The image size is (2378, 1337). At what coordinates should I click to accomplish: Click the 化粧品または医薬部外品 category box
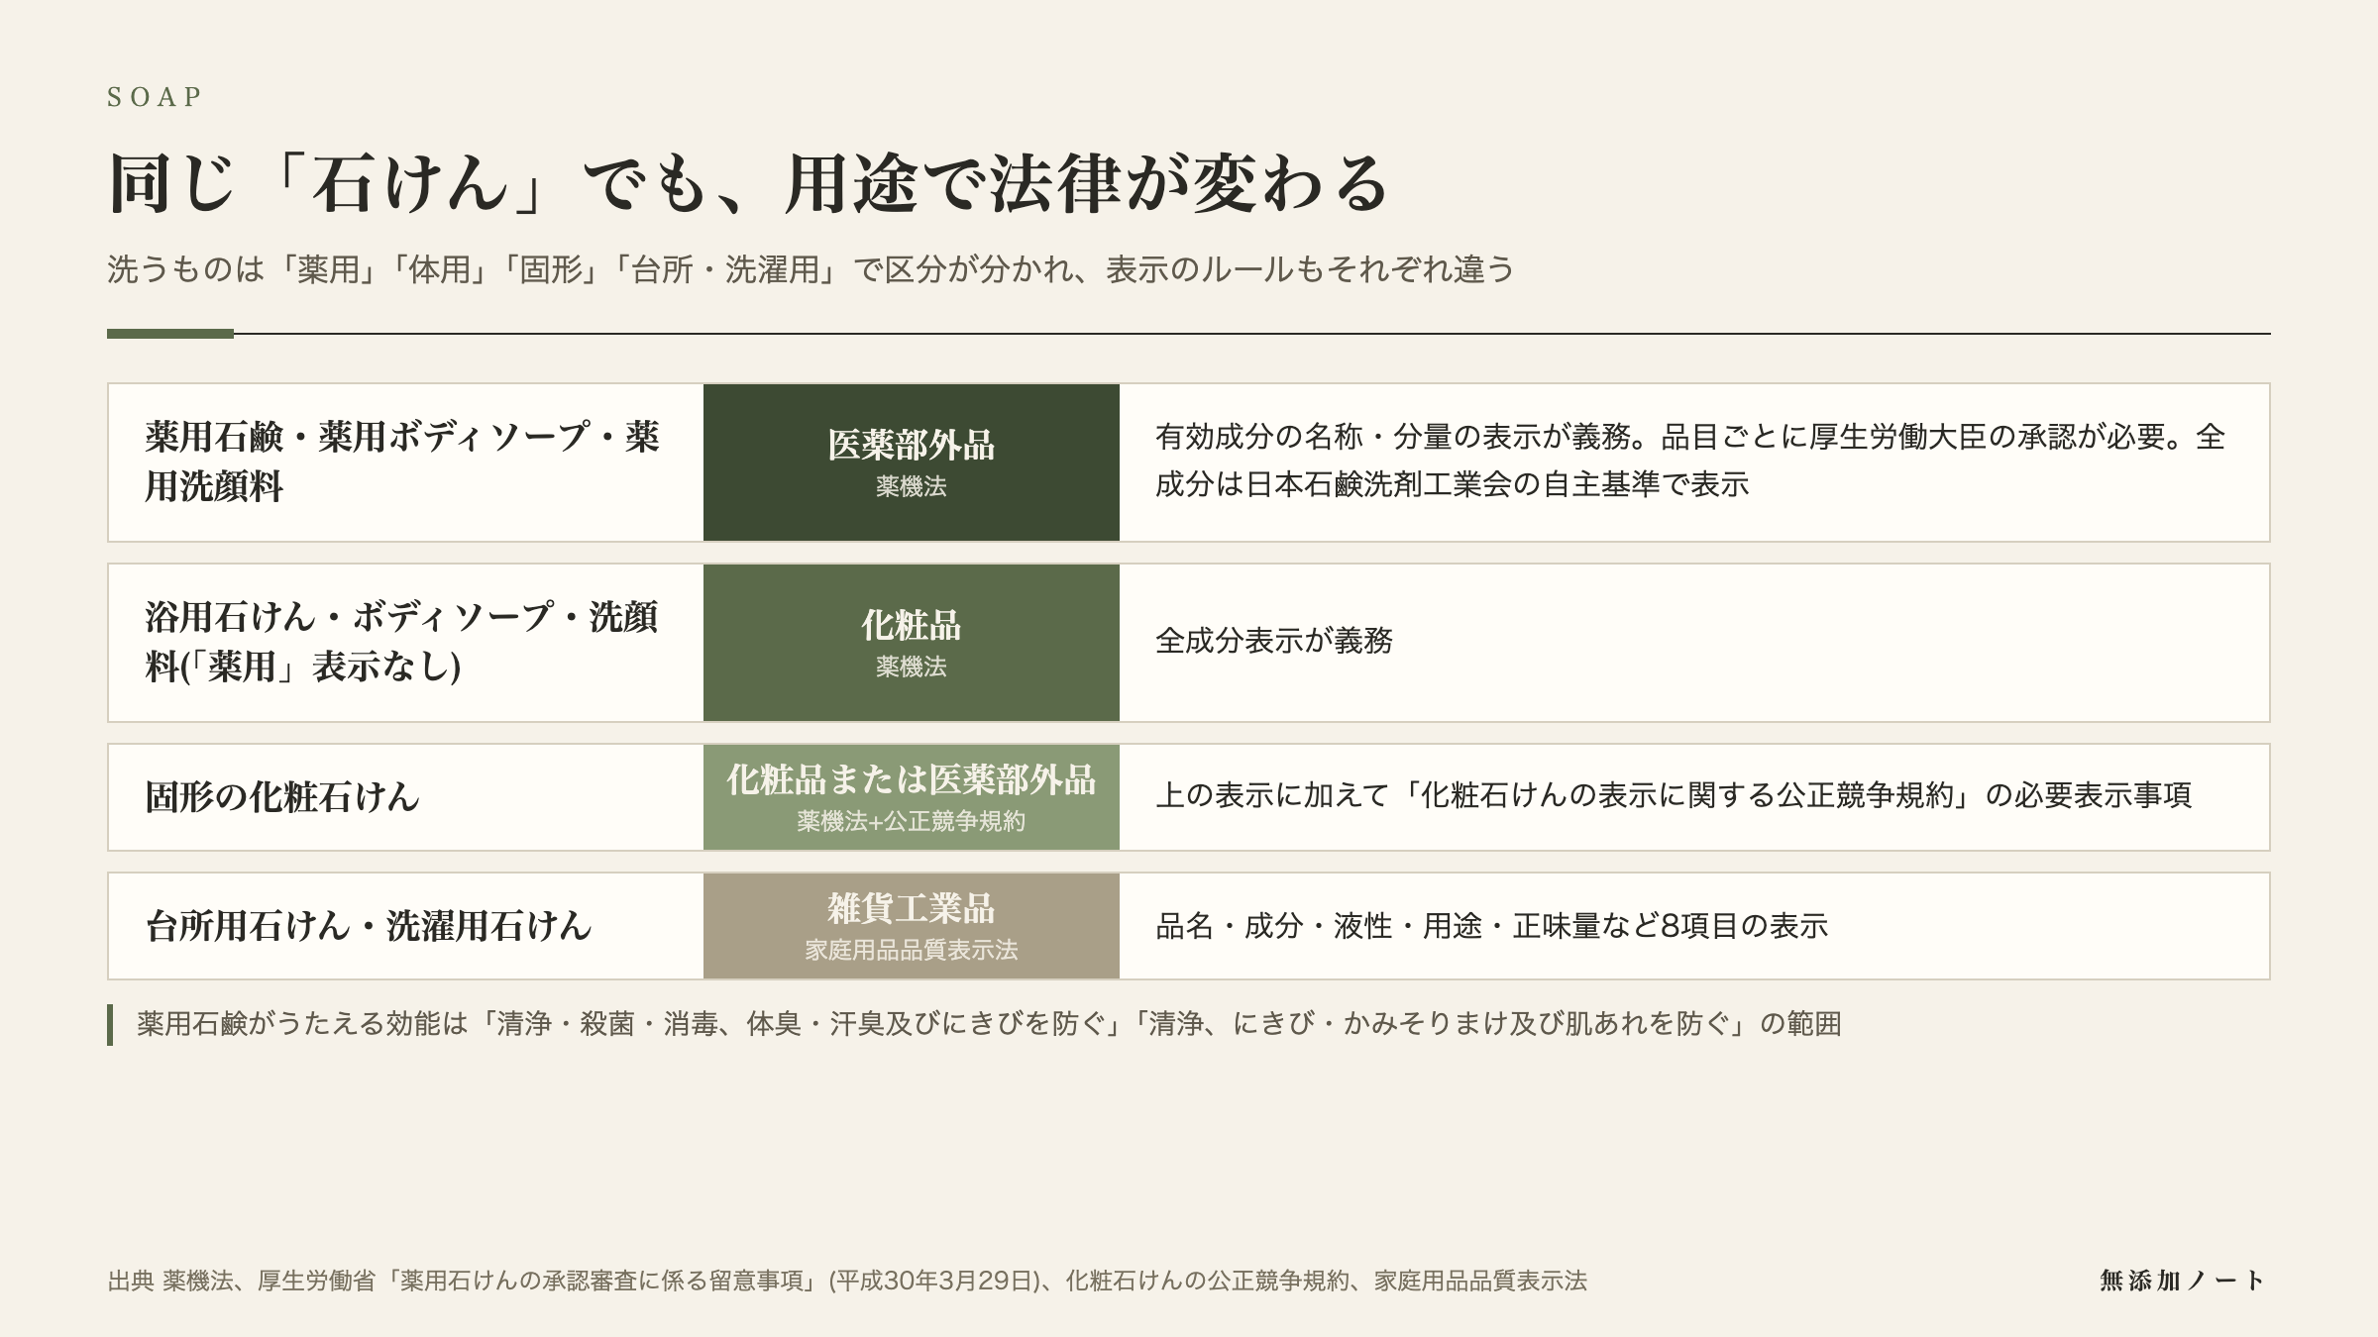tap(912, 797)
